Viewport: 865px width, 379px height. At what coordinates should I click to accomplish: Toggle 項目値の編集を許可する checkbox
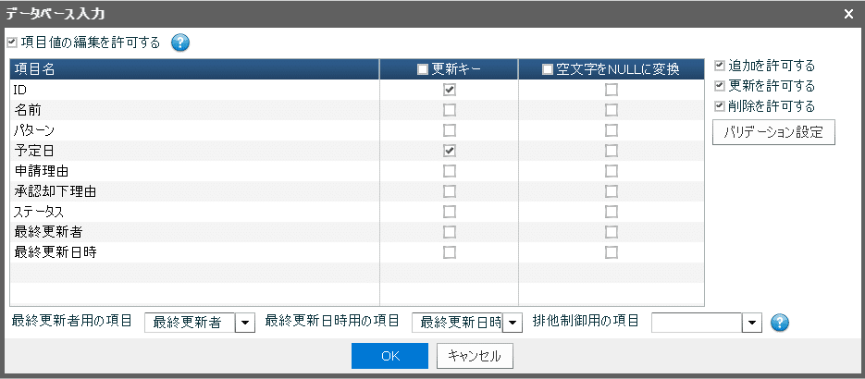[x=12, y=43]
